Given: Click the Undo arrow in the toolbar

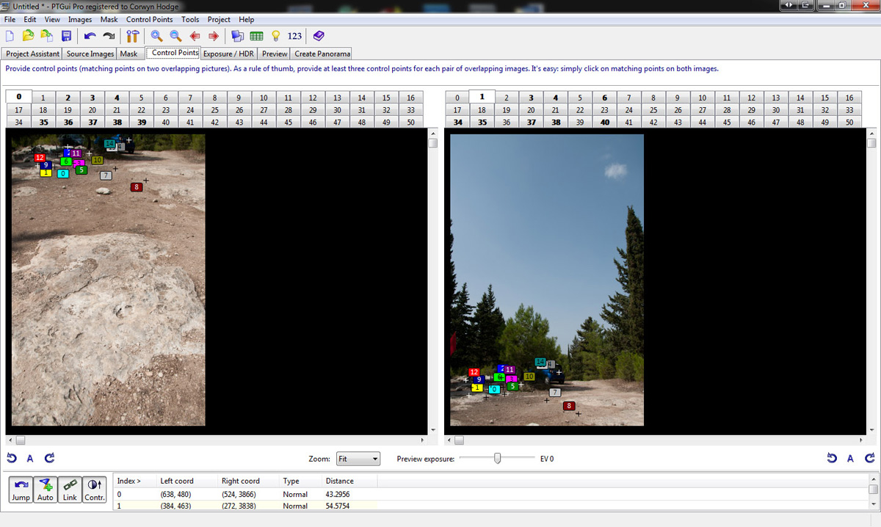Looking at the screenshot, I should pyautogui.click(x=90, y=36).
